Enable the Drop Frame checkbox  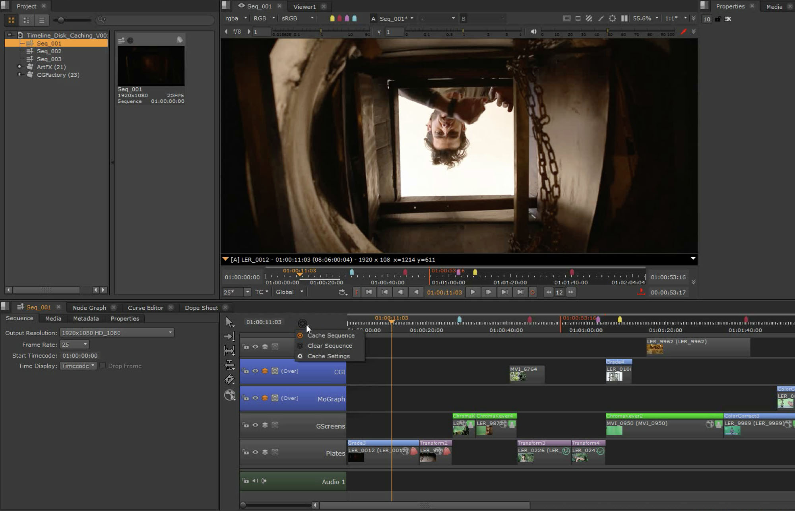click(x=103, y=366)
